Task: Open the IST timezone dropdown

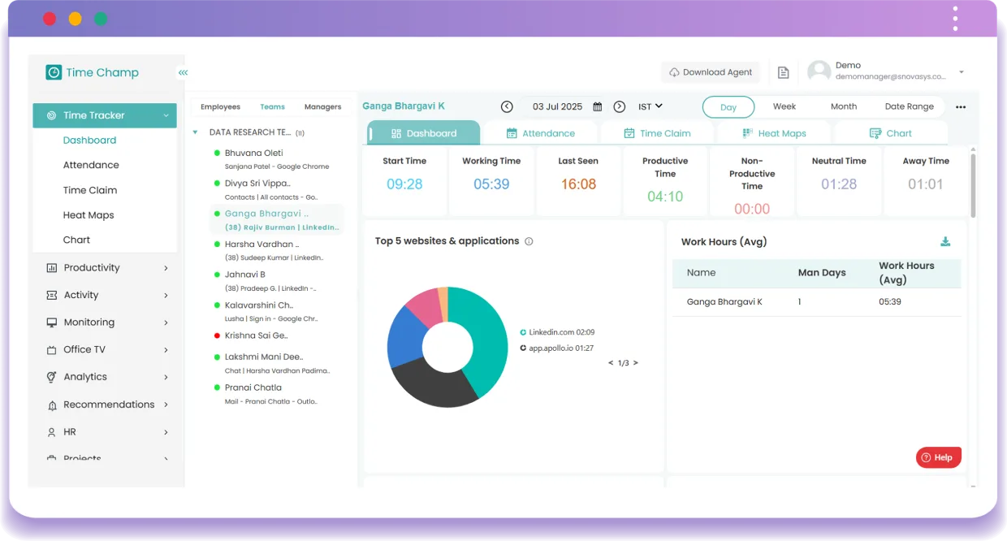Action: click(650, 106)
